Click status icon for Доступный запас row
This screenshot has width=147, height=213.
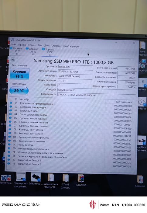[11, 110]
